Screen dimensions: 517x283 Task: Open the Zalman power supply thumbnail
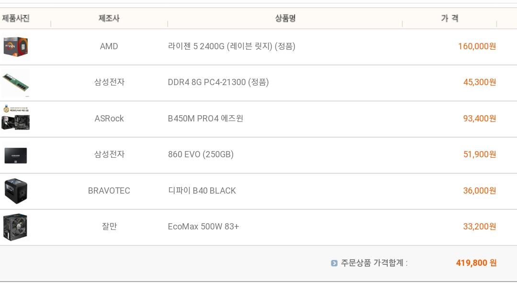coord(15,227)
